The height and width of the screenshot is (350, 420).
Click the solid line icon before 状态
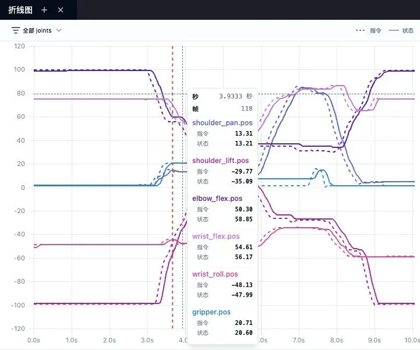click(394, 30)
